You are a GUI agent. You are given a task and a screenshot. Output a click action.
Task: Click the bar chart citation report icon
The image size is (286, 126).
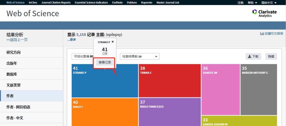point(262,34)
